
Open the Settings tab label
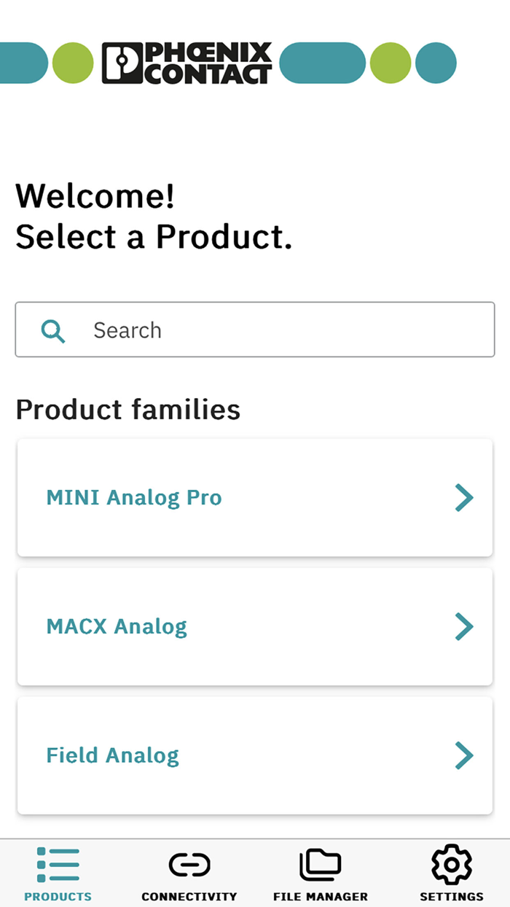click(x=452, y=897)
